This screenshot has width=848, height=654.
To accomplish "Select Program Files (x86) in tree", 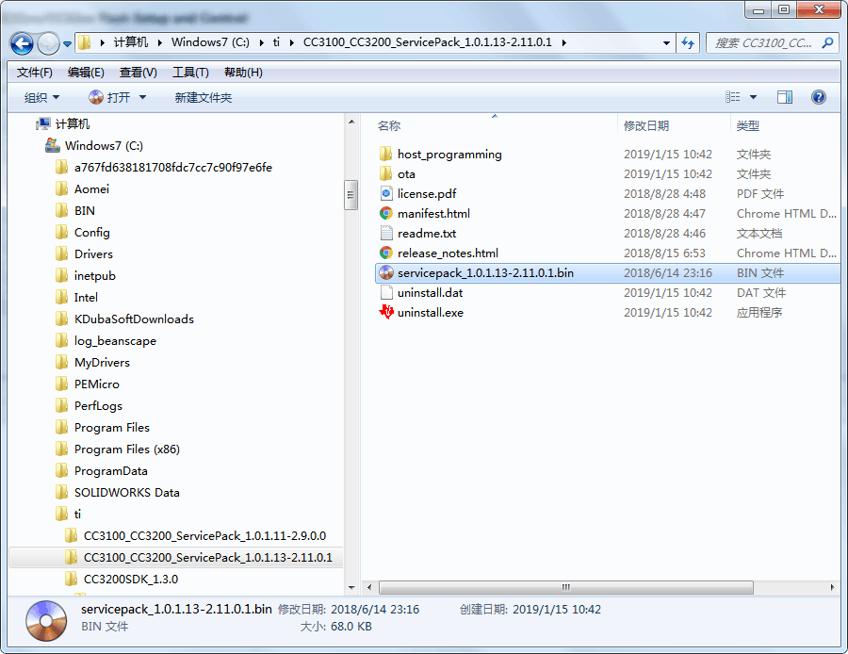I will click(x=126, y=449).
